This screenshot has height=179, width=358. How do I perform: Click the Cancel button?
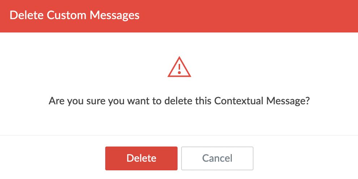(x=217, y=158)
